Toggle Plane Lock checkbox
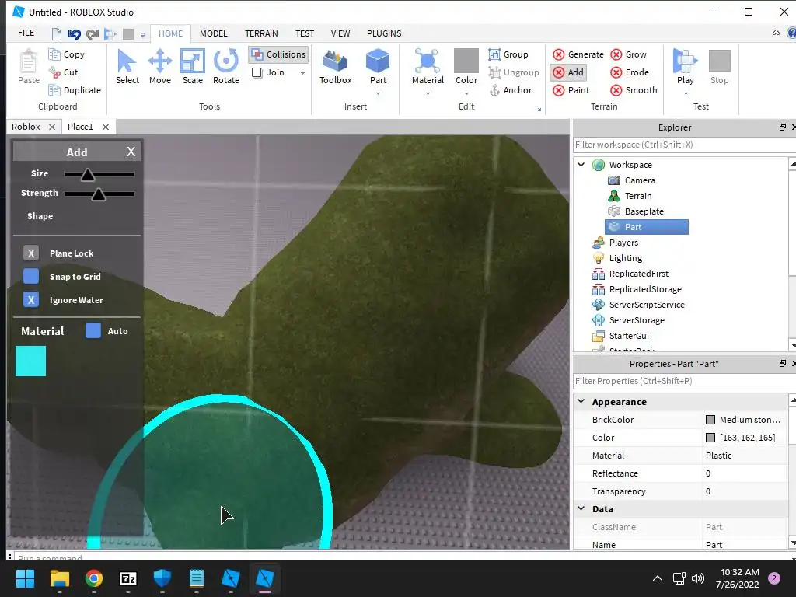This screenshot has width=796, height=597. pyautogui.click(x=31, y=253)
